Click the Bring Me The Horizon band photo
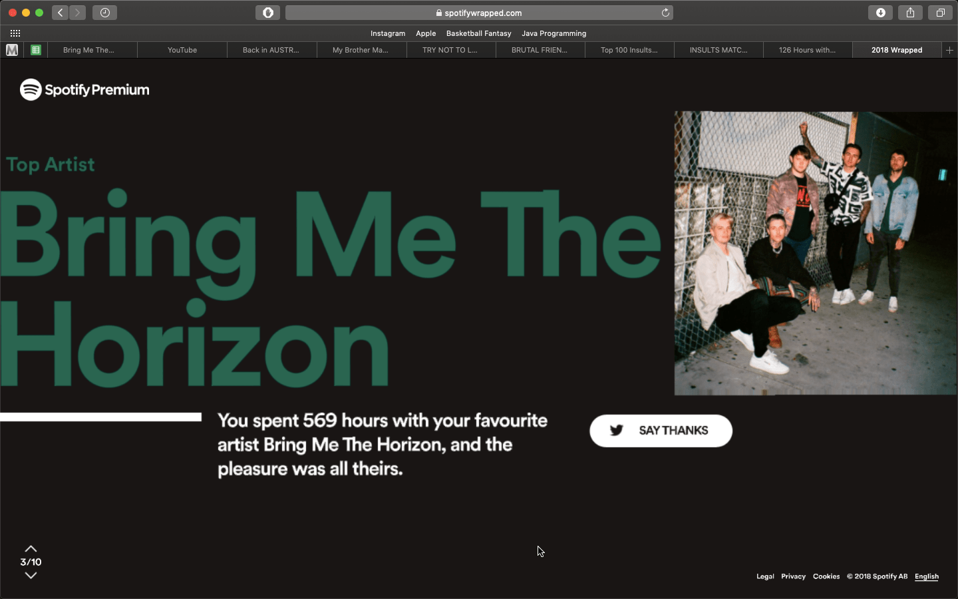The width and height of the screenshot is (958, 599). click(815, 253)
